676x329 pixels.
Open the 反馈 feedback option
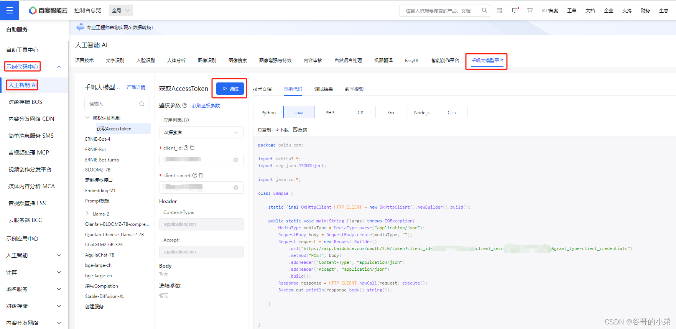[300, 130]
